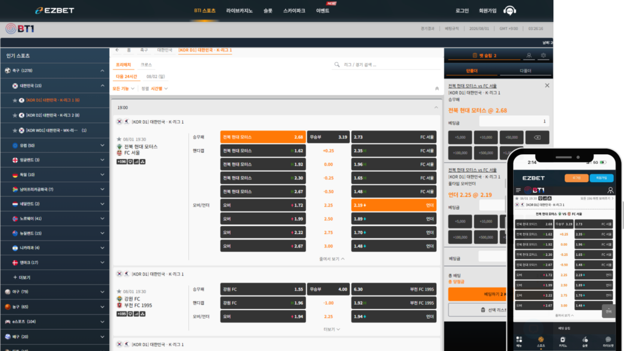Click 줄여서 보기 under first match

point(332,259)
